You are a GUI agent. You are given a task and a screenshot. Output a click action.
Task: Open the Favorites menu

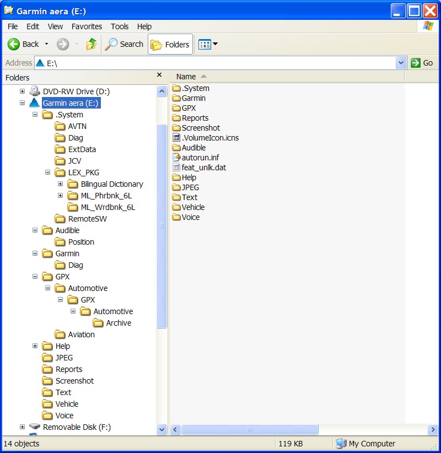[87, 26]
